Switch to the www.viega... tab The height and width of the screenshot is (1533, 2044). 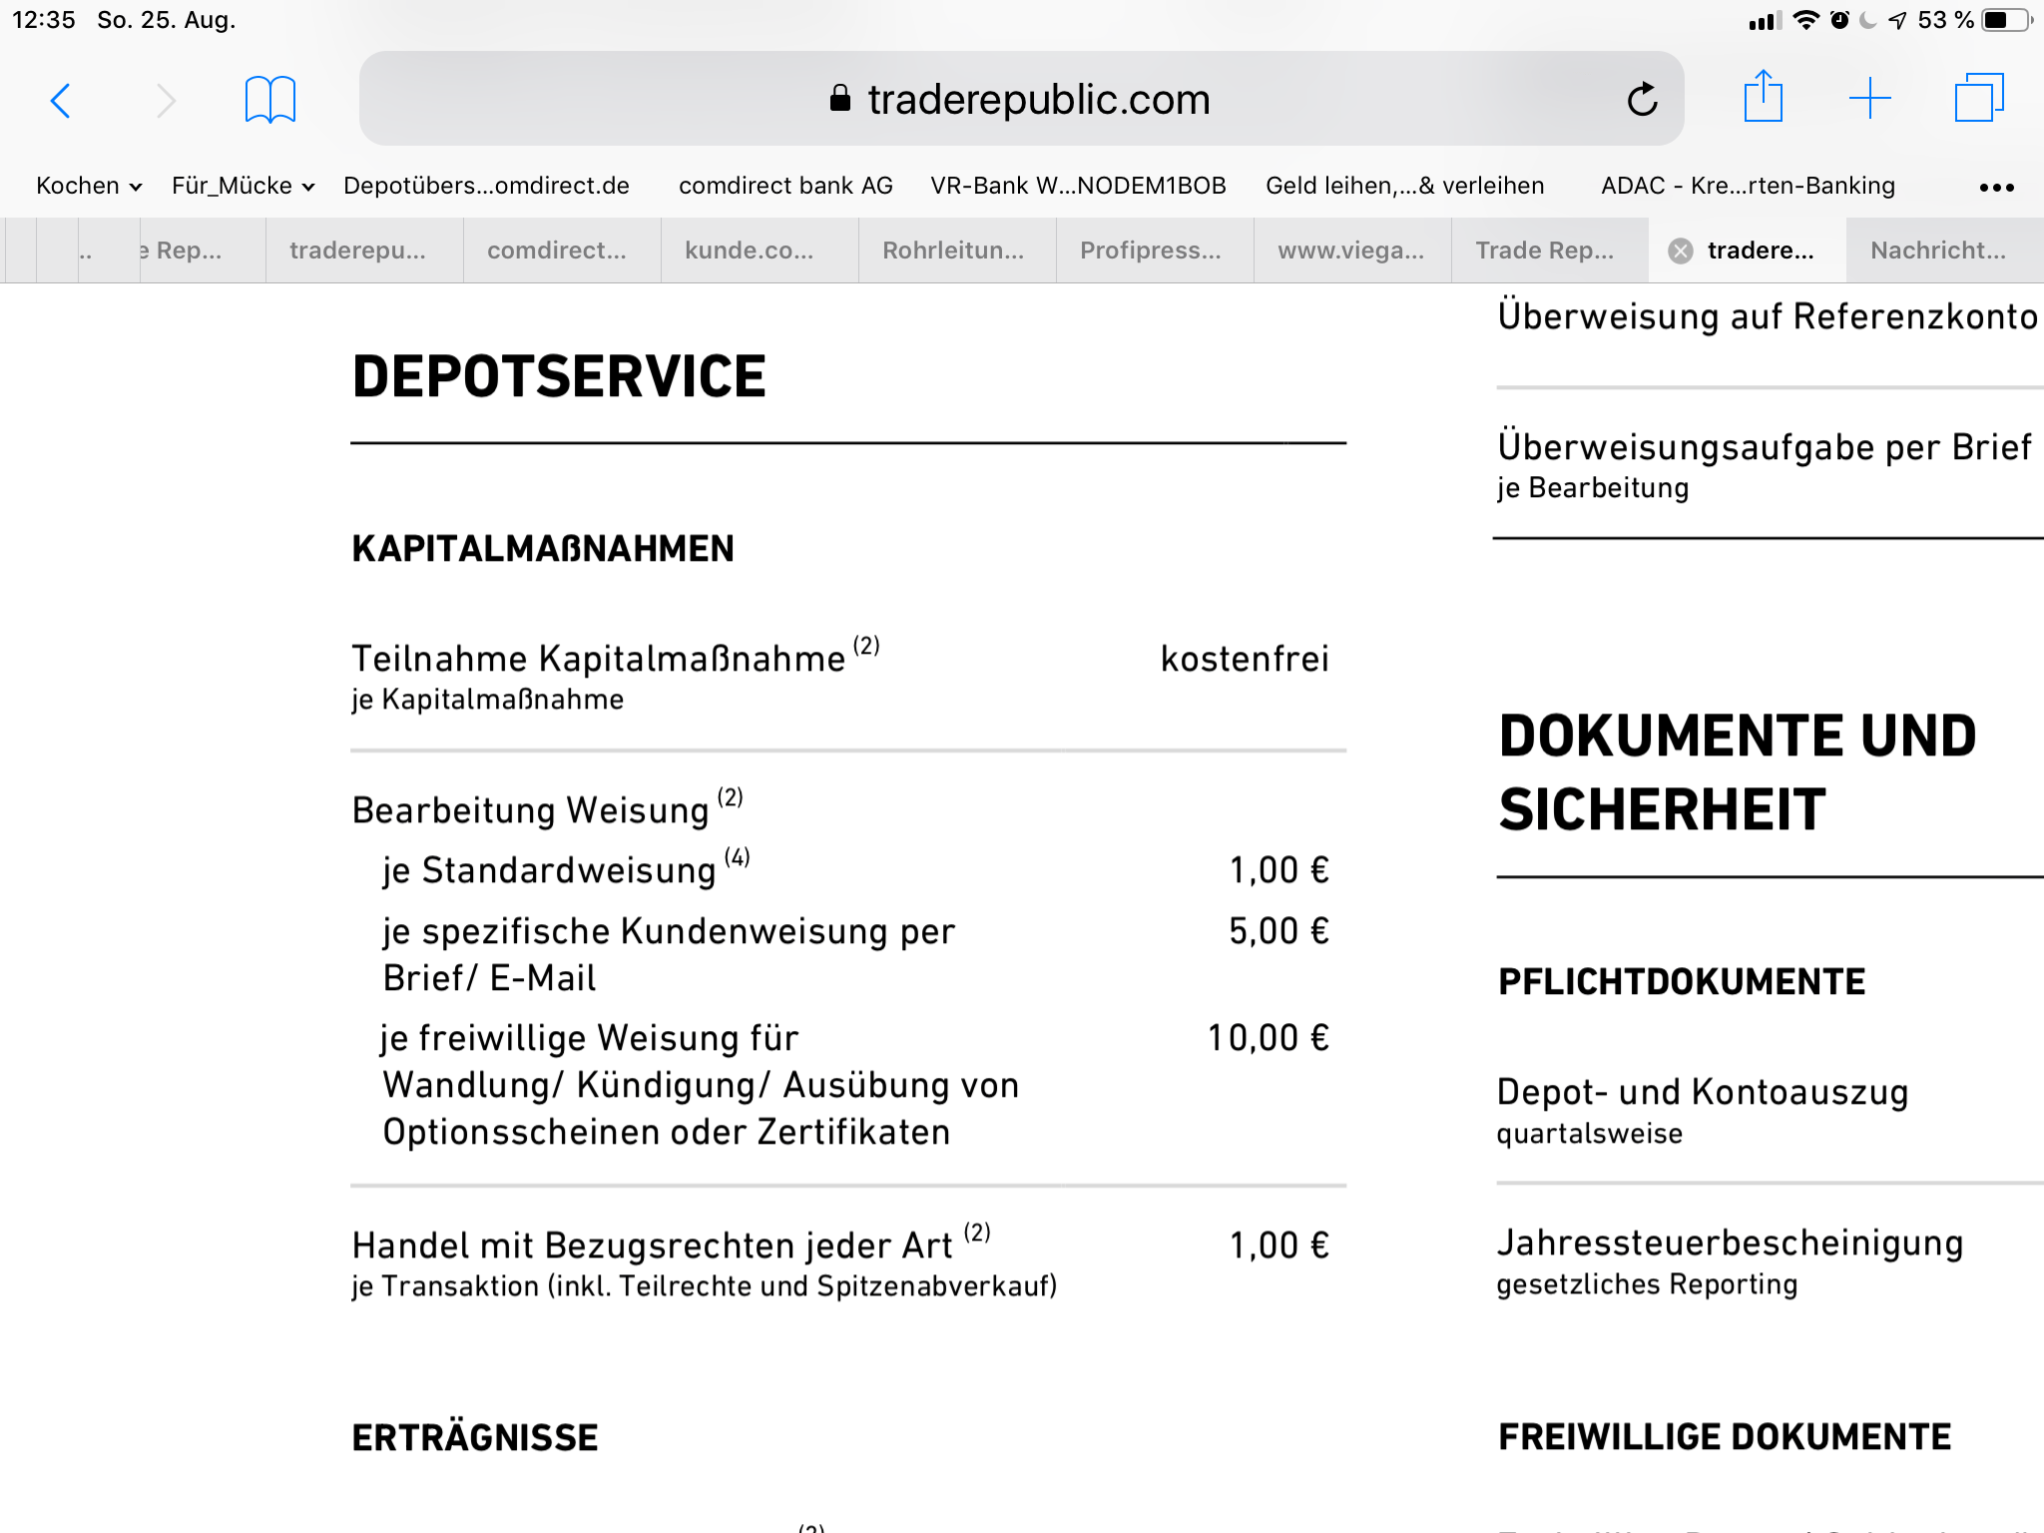[1350, 251]
